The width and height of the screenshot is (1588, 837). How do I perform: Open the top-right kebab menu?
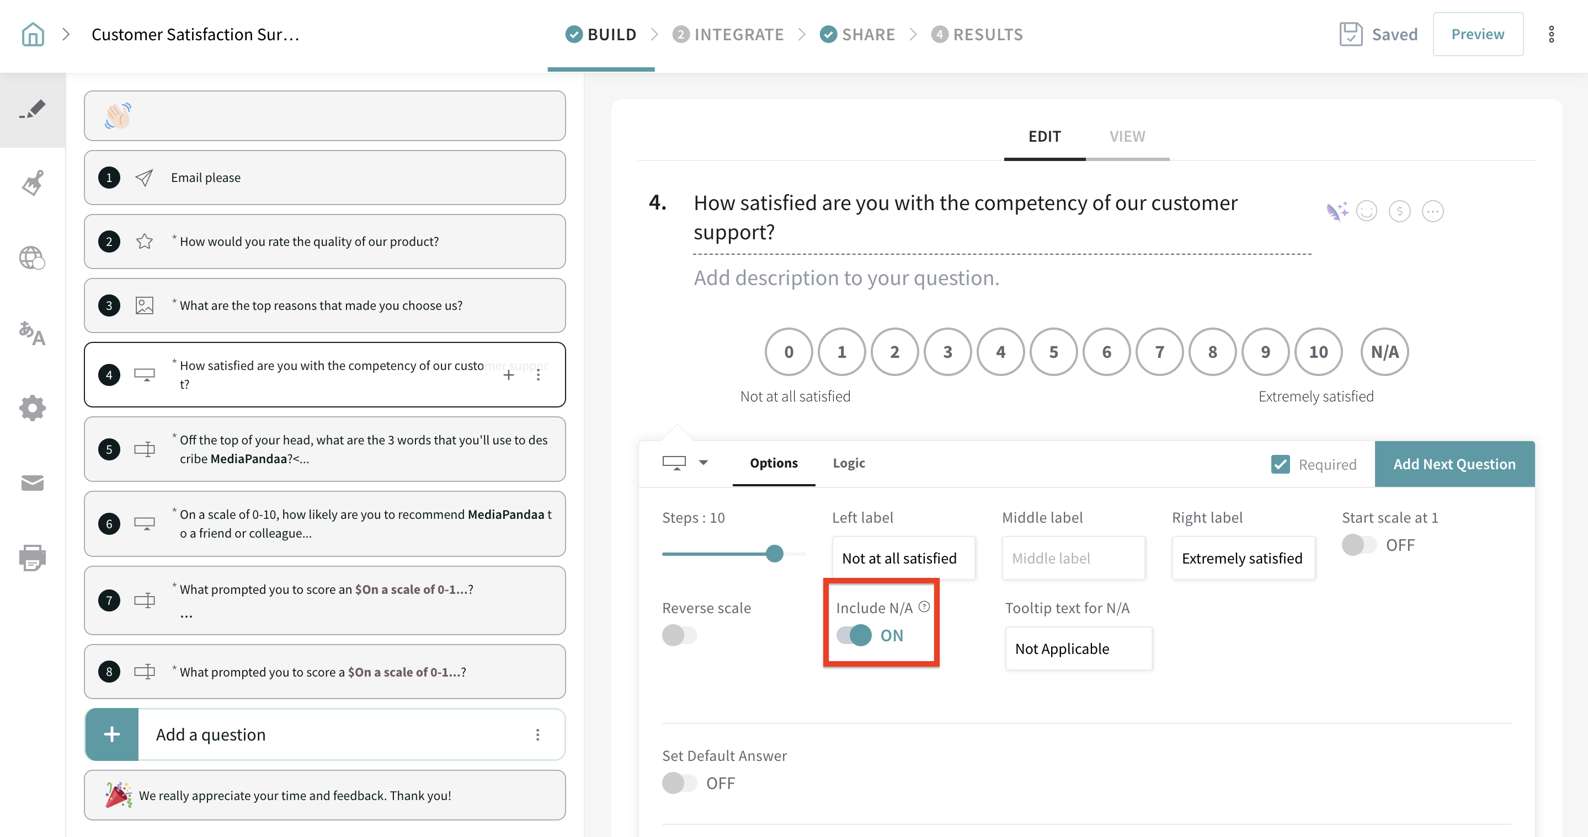[1551, 35]
